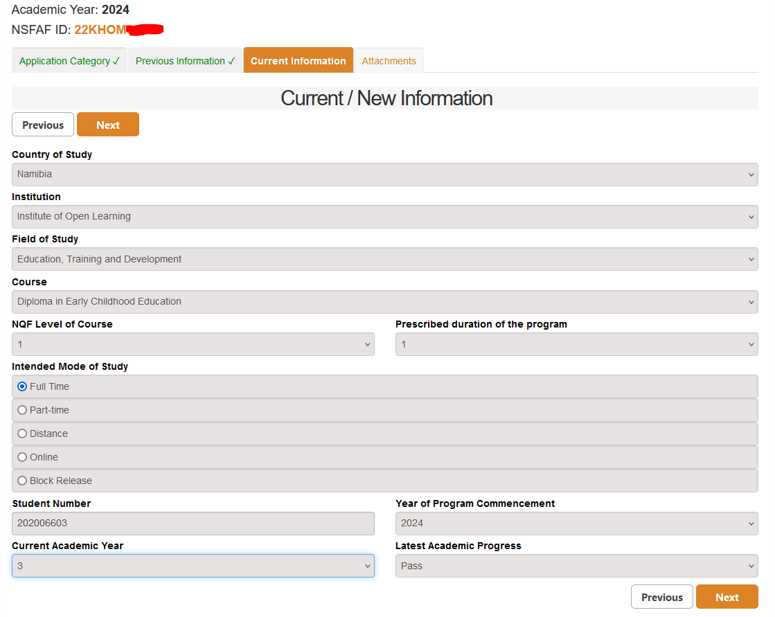Go to the Previous Information tab
Screen dimensions: 775x617
(x=185, y=61)
